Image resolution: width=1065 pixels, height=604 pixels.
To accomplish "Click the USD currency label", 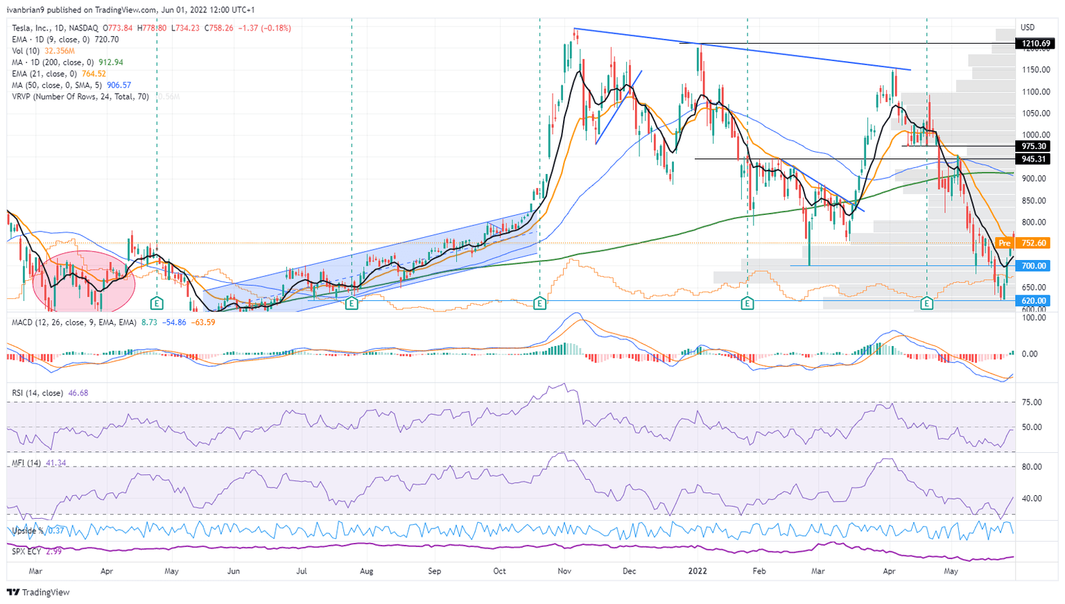I will (x=1028, y=28).
